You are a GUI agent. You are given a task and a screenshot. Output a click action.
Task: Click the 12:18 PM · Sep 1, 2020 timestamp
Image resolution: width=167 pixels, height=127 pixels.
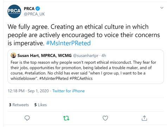[x=28, y=91]
